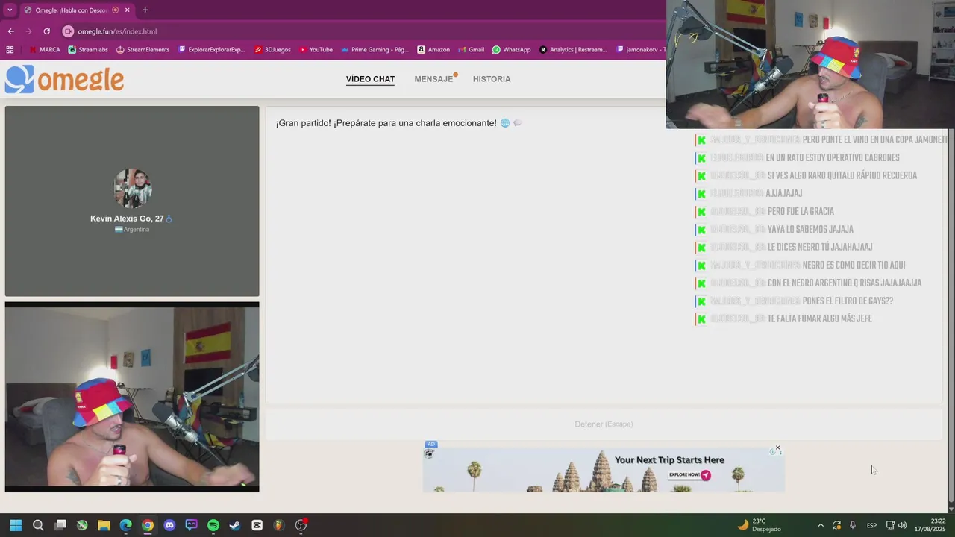Switch to the HISTORIA tab

pyautogui.click(x=492, y=79)
